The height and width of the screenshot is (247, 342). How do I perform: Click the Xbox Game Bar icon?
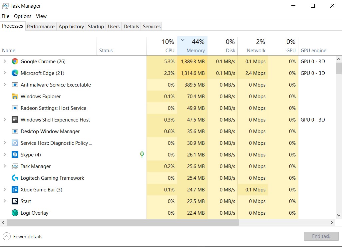pyautogui.click(x=15, y=190)
